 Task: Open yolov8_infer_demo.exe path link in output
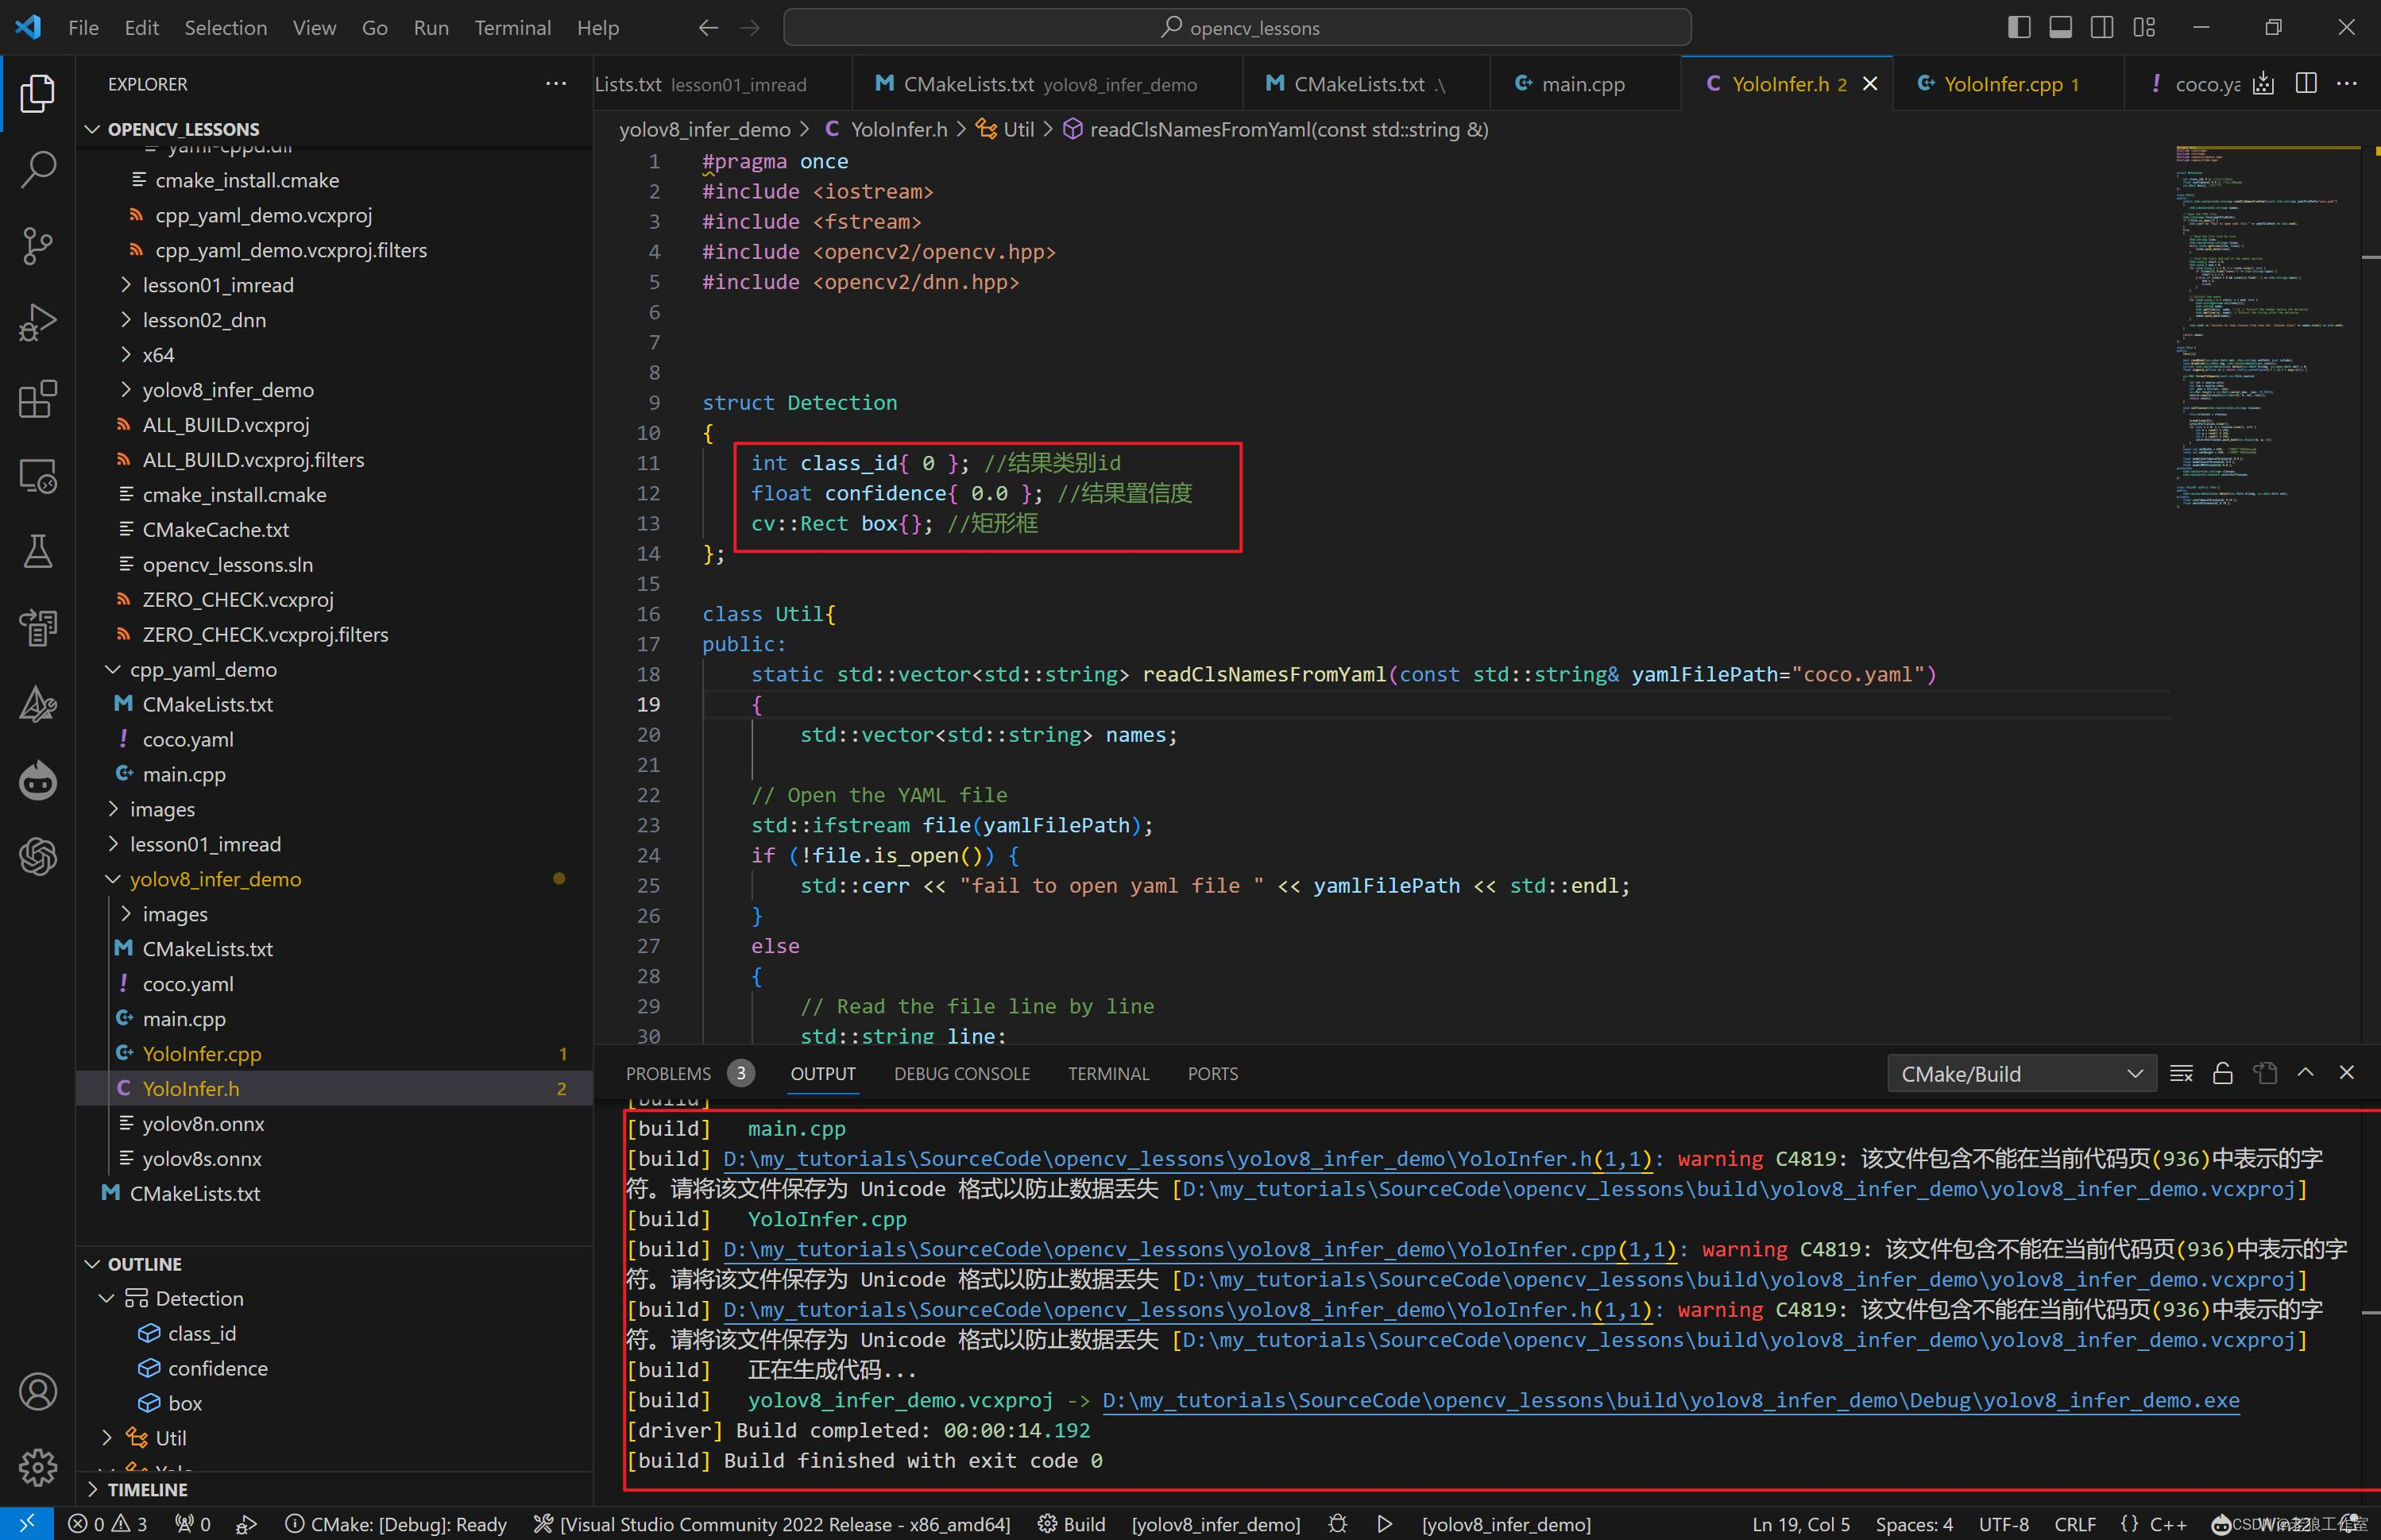(x=1670, y=1400)
